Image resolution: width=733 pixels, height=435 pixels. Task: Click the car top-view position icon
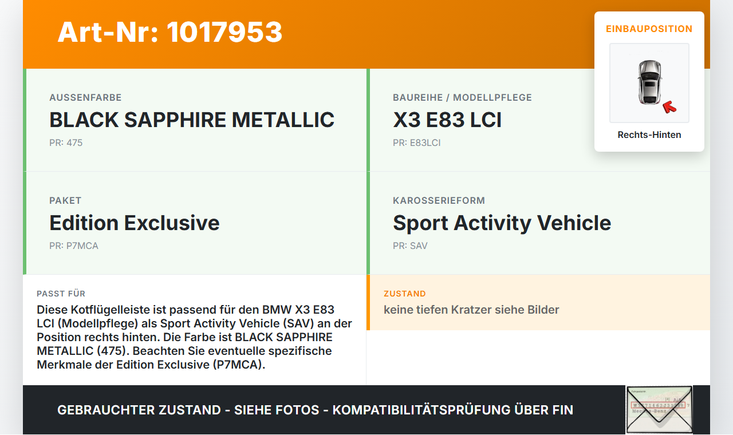tap(649, 83)
